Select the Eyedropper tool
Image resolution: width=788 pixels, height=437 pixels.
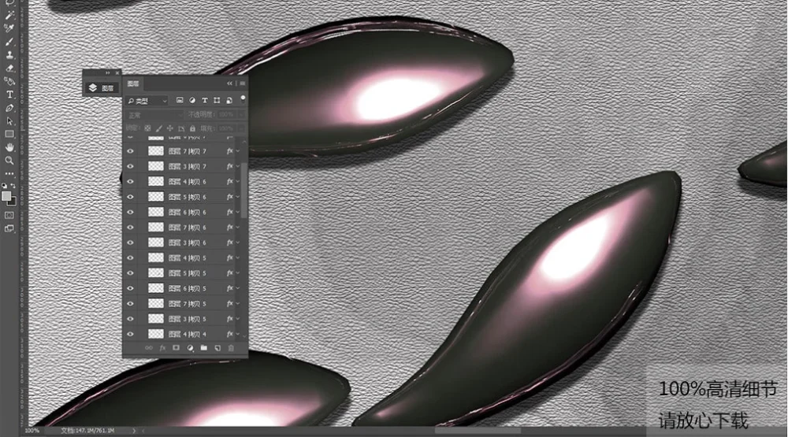pos(9,28)
